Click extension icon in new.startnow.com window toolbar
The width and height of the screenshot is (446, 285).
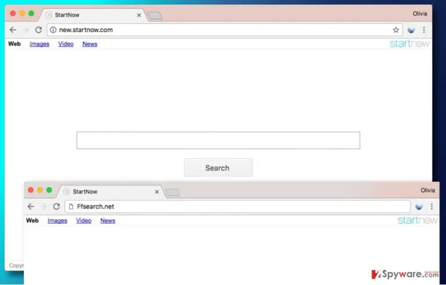411,30
